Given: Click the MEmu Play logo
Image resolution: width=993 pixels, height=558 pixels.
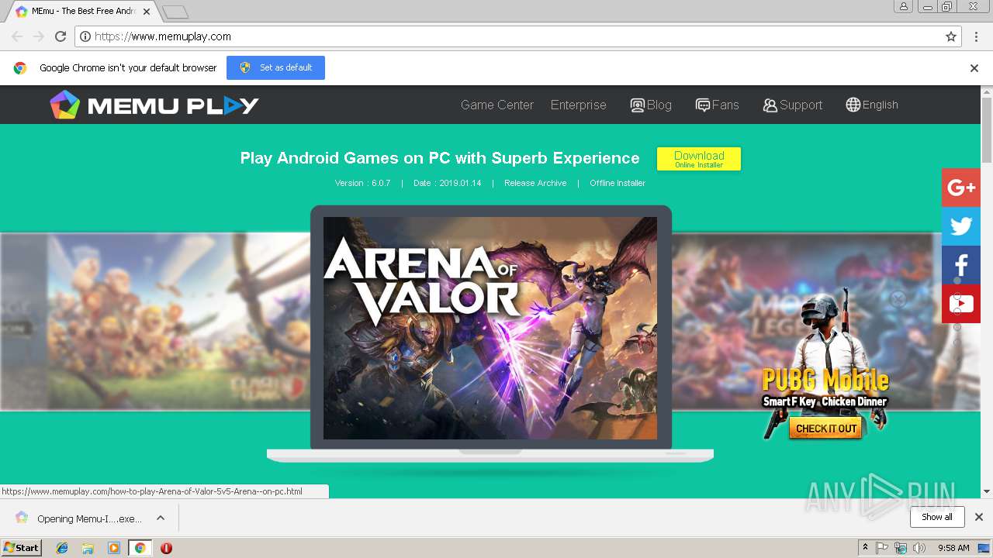Looking at the screenshot, I should click(x=154, y=105).
